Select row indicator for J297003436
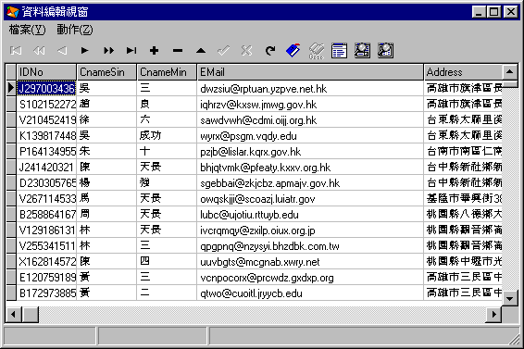 coord(11,88)
